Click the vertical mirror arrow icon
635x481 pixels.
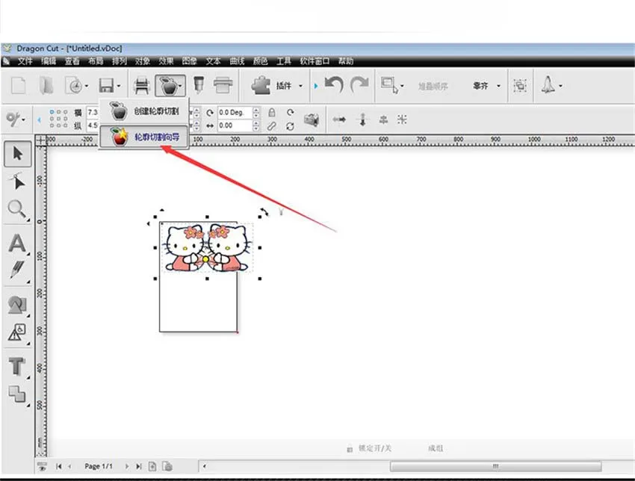363,119
